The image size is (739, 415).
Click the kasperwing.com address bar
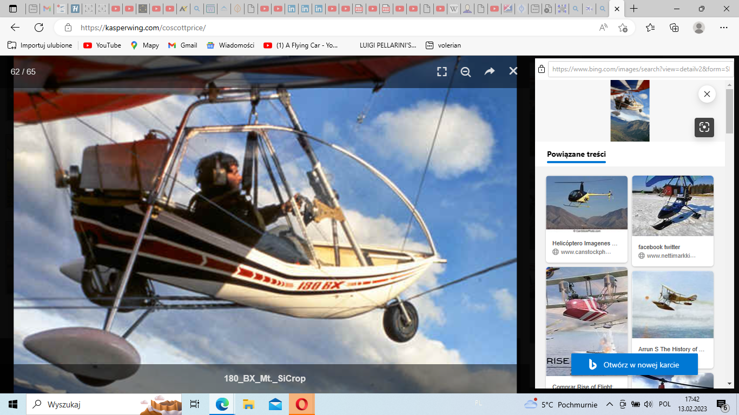(x=325, y=28)
